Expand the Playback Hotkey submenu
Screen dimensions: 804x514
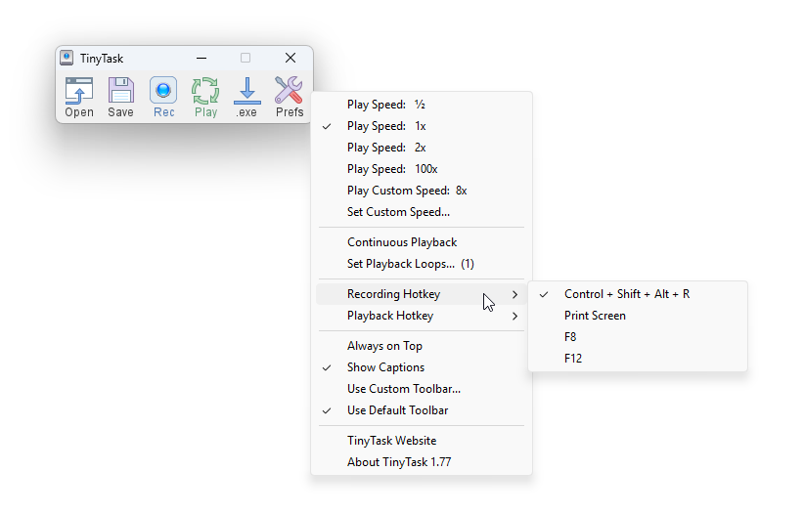(422, 316)
